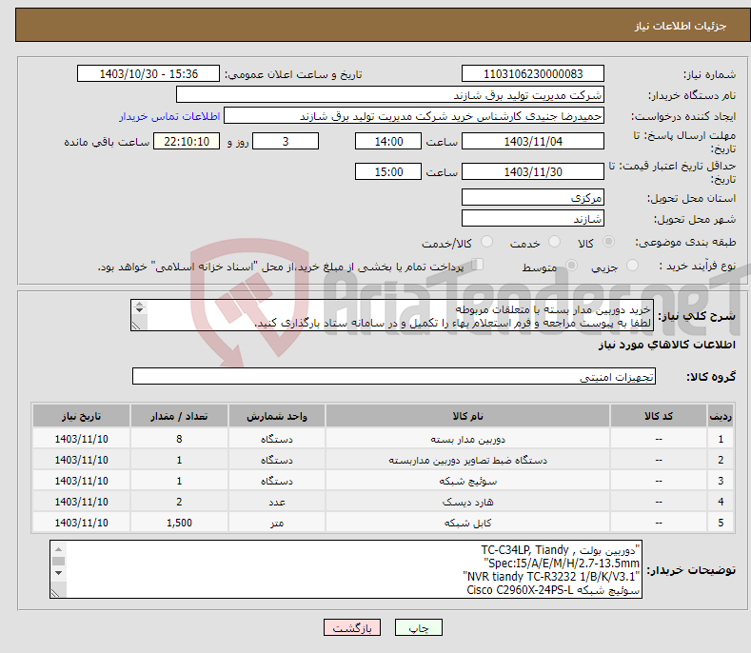
Task: Click the quantity 1,500 cell
Action: tap(179, 523)
